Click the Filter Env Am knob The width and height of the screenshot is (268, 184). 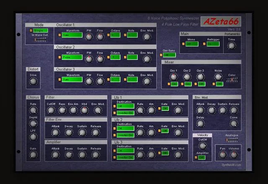coord(73,110)
